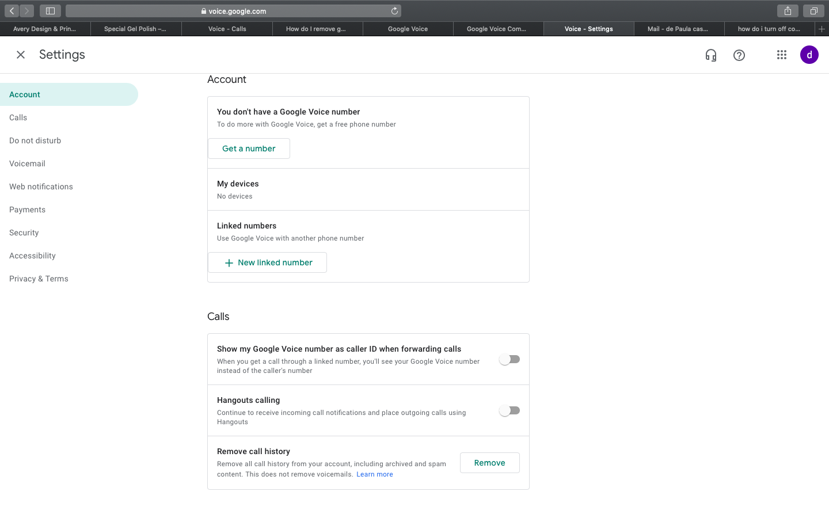Switch to Avery Design & Print tab
Image resolution: width=829 pixels, height=518 pixels.
[x=45, y=29]
